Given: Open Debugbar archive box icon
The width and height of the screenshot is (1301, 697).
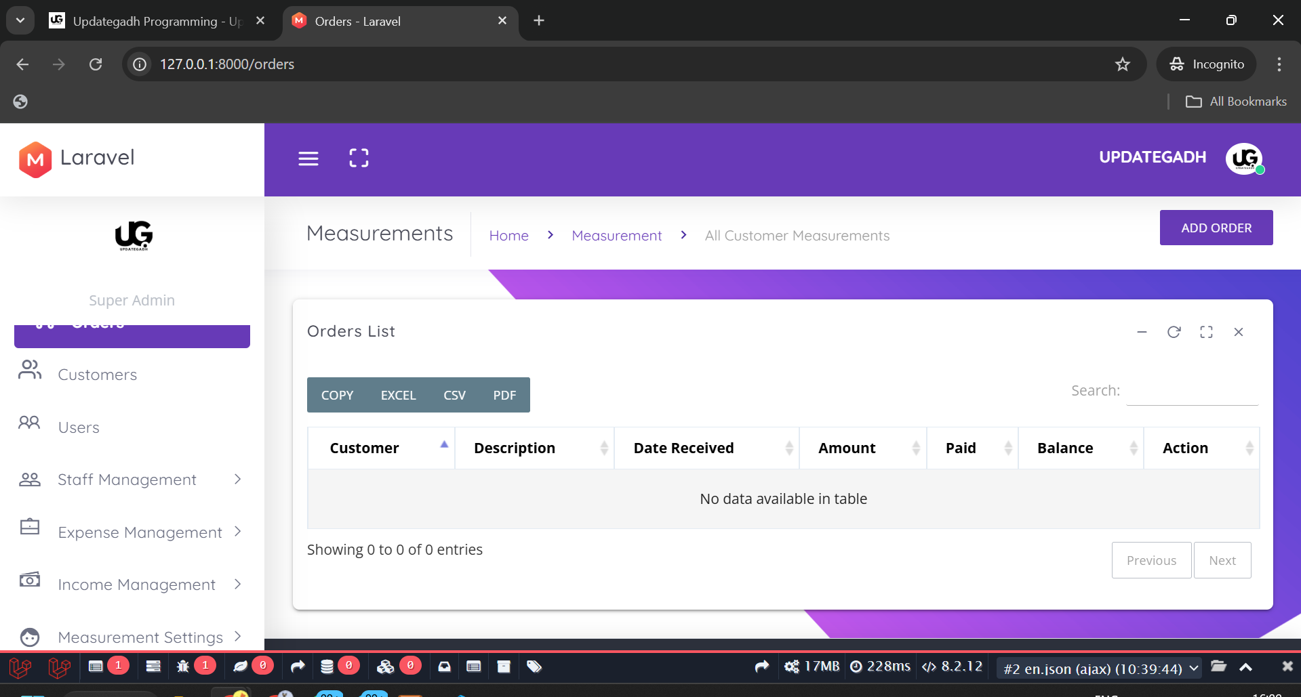Looking at the screenshot, I should coord(504,667).
